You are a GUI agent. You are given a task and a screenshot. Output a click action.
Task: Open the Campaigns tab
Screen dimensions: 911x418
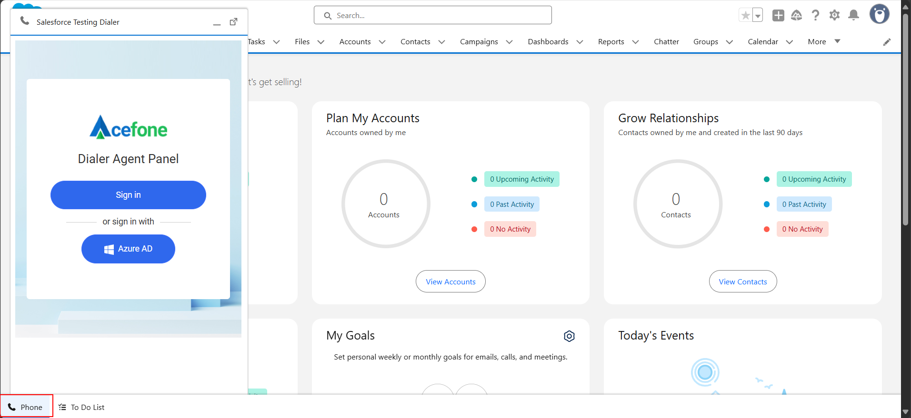coord(479,42)
